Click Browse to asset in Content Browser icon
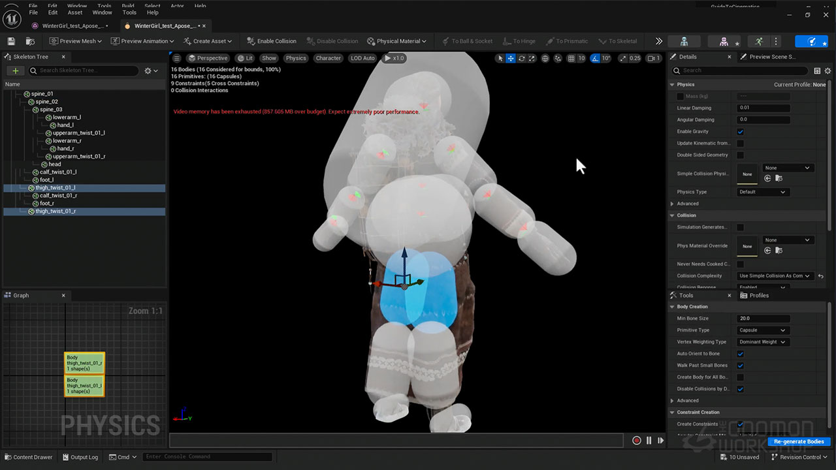836x470 pixels. coord(29,41)
